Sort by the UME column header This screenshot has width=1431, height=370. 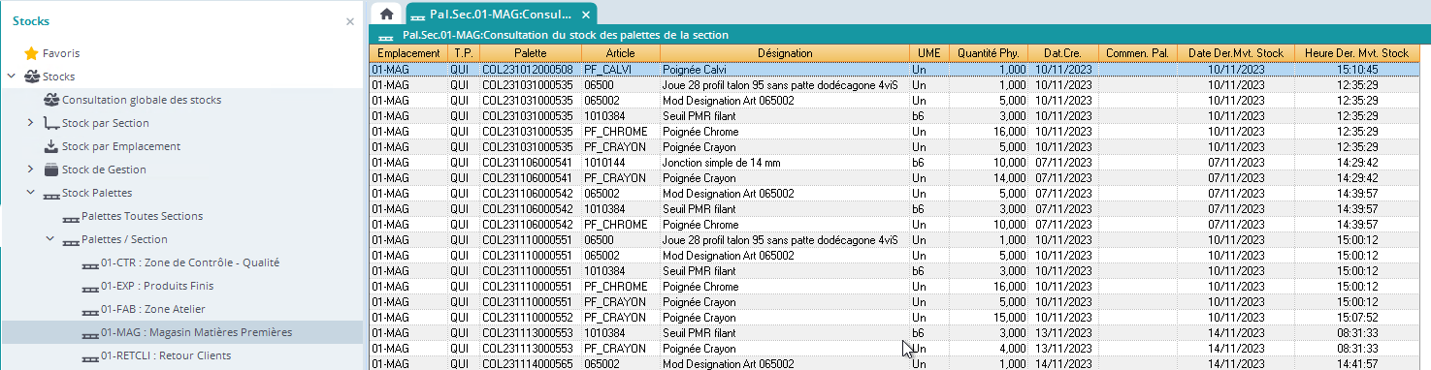point(929,53)
